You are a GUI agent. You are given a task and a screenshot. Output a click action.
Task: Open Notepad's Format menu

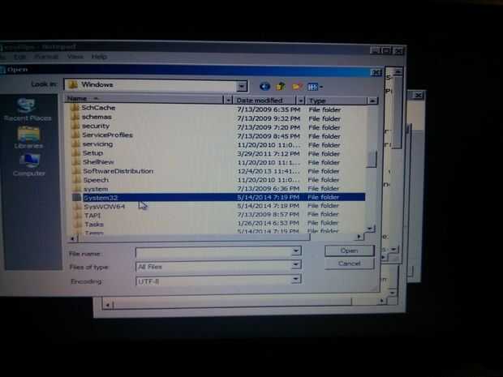tap(46, 57)
